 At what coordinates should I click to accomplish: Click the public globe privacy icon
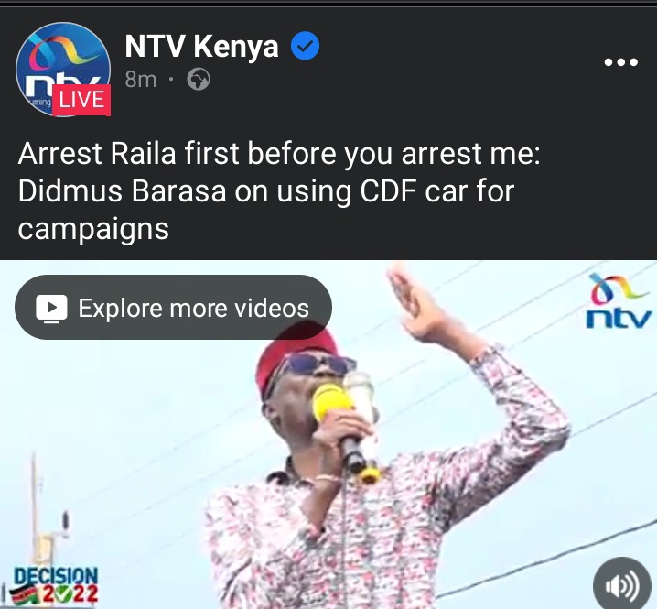tap(199, 80)
